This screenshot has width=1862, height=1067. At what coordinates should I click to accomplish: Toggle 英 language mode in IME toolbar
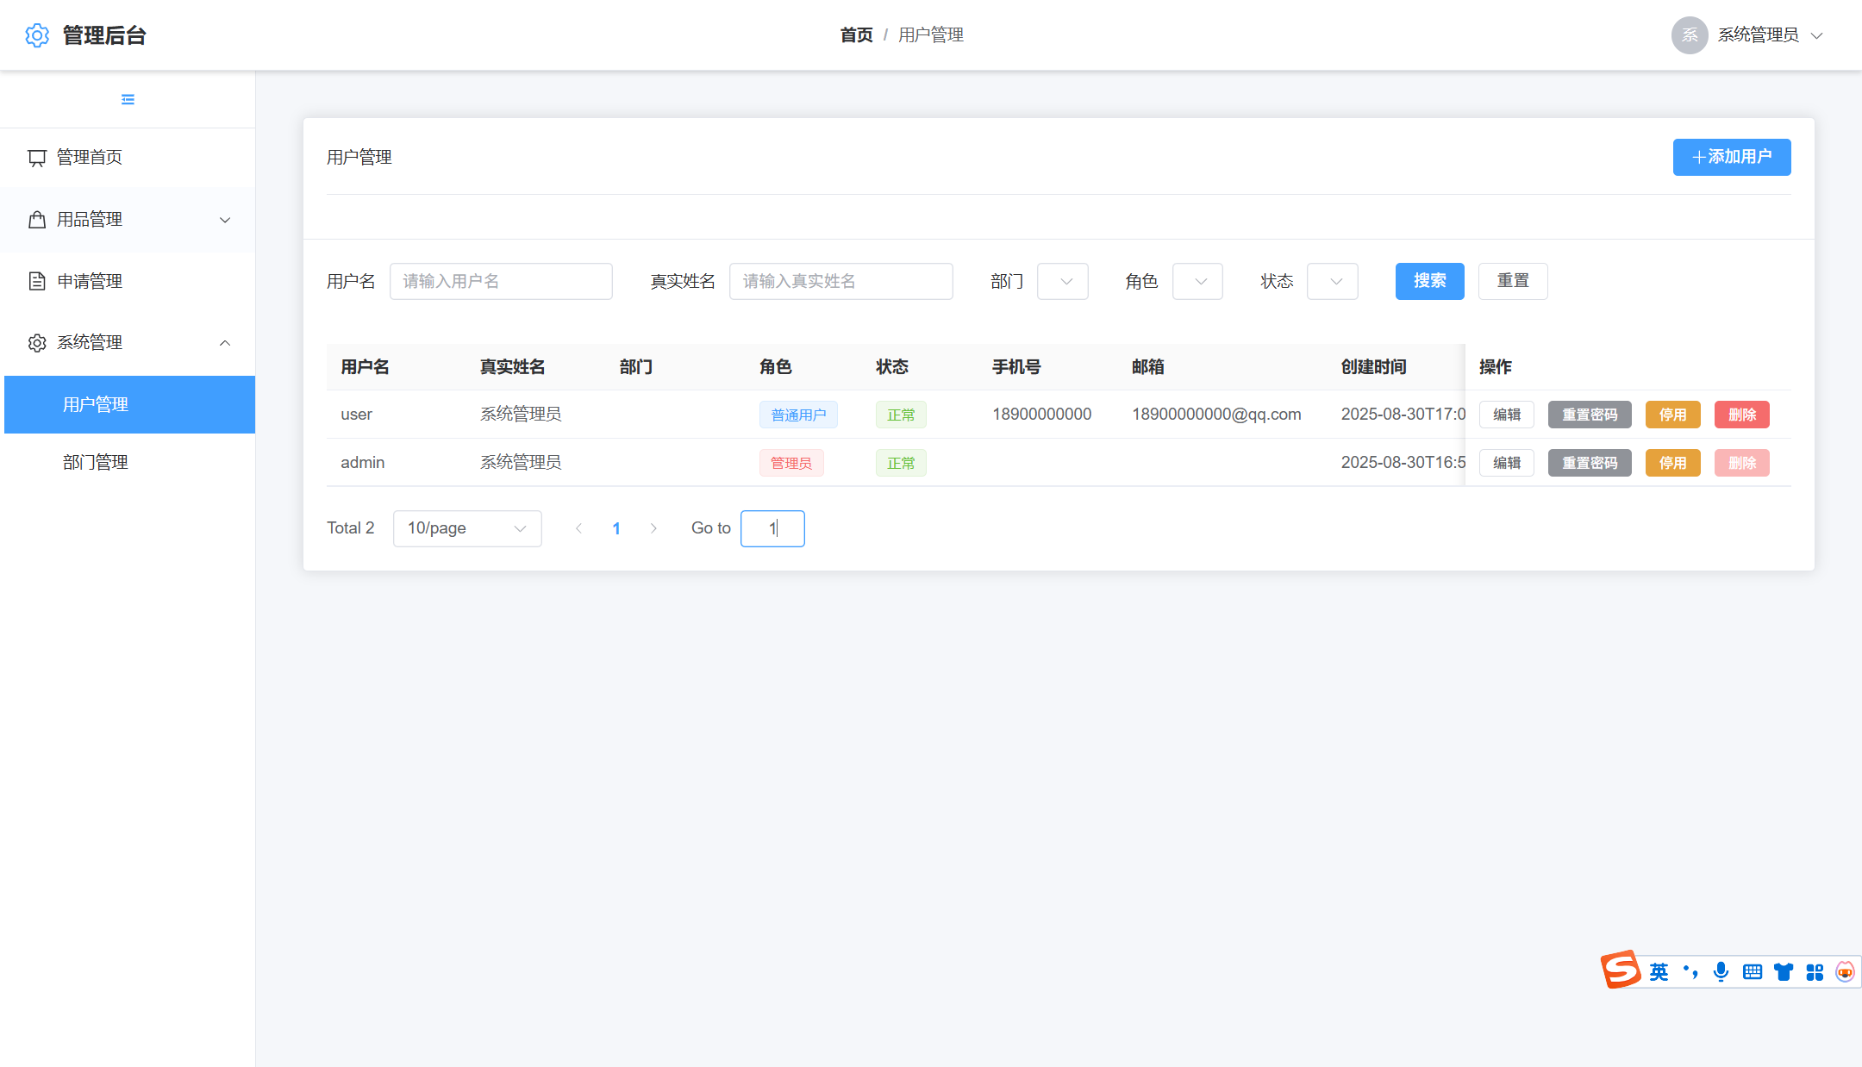(1659, 972)
